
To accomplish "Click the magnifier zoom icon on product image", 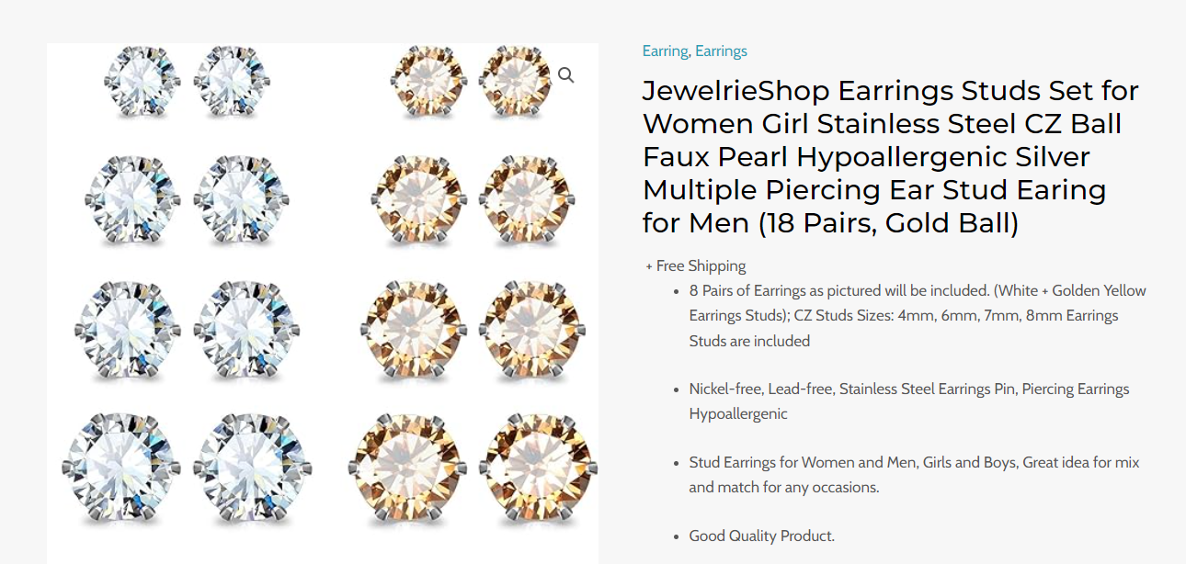I will click(x=565, y=75).
